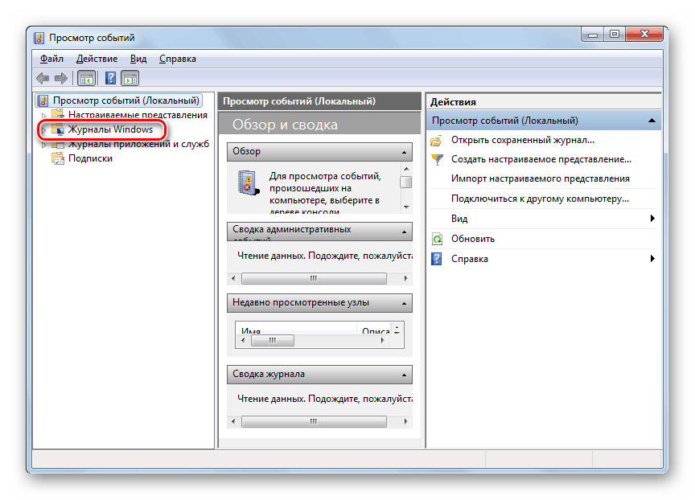This screenshot has width=695, height=500.
Task: Open the Вид menu in menu bar
Action: click(138, 59)
